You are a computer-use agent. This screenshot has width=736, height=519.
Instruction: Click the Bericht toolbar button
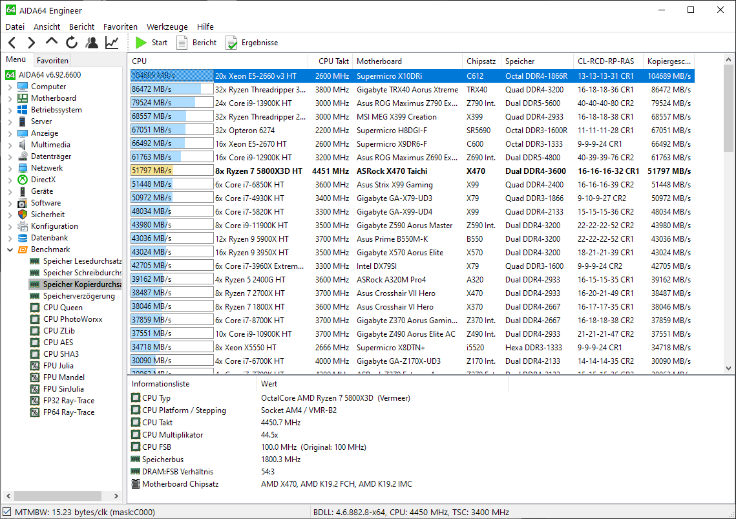[196, 43]
